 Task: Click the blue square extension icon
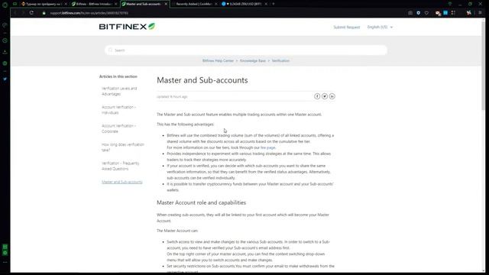[445, 13]
